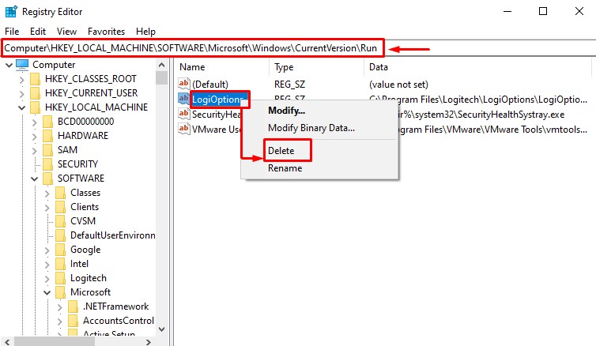Click the HKEY_LOCAL_MACHINE folder icon
The image size is (596, 346).
35,107
